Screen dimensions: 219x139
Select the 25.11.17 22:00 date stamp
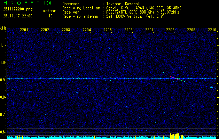click(x=17, y=16)
